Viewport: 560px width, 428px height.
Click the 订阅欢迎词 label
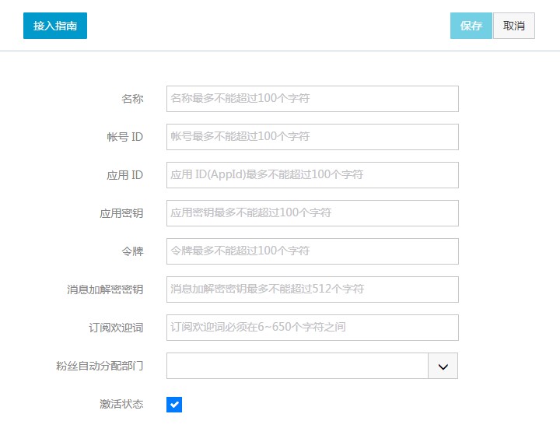[116, 328]
